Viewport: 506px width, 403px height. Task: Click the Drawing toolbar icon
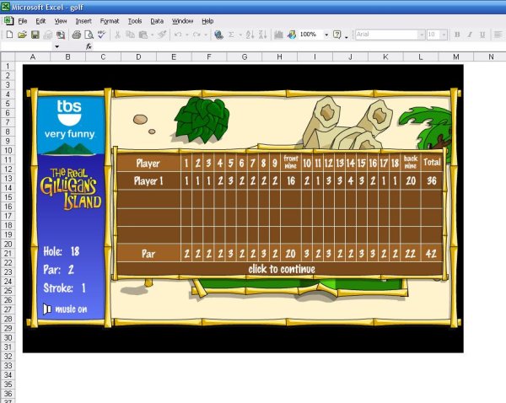[x=292, y=35]
